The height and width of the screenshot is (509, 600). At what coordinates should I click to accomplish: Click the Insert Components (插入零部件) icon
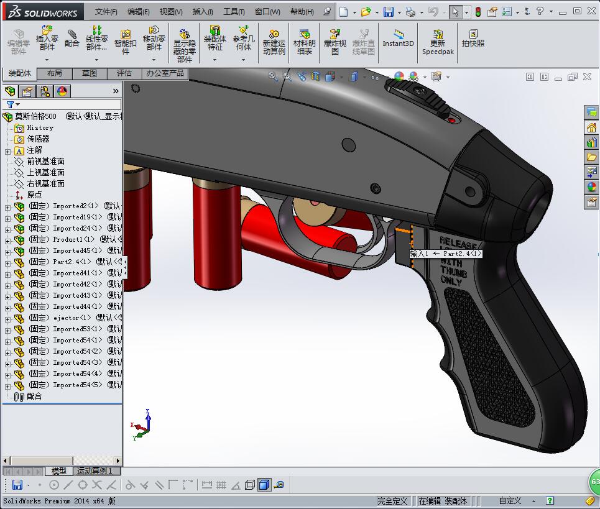(47, 38)
